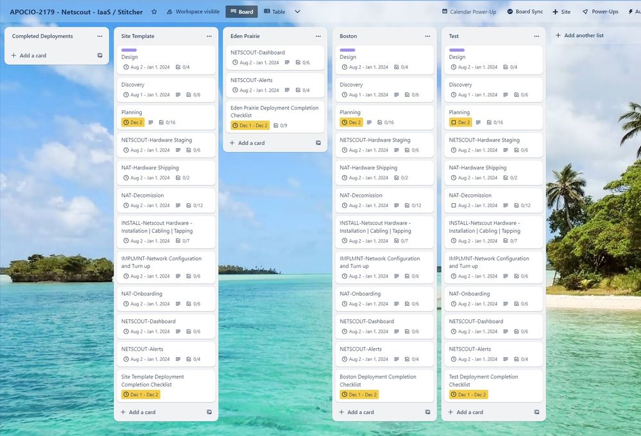Screen dimensions: 641x436
Task: Open Calendar Power-Up
Action: click(x=469, y=12)
